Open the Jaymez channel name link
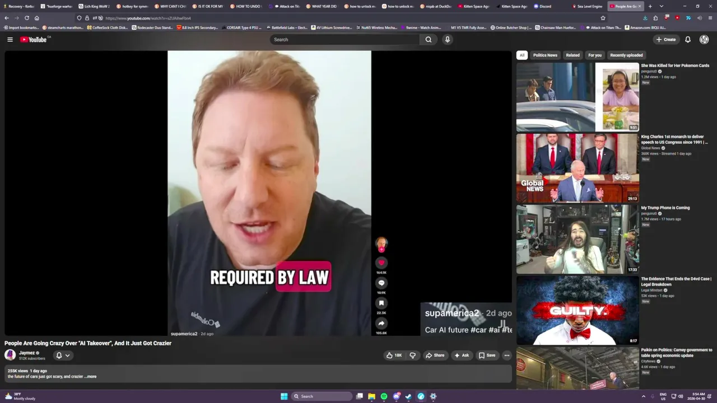 tap(27, 353)
